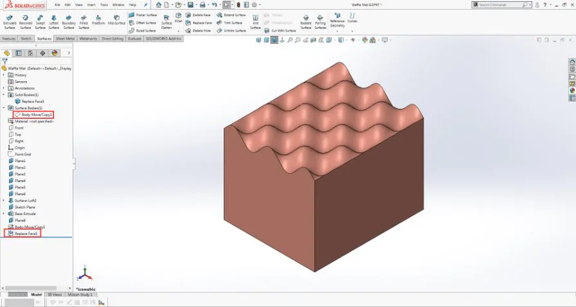Select the Mid-Surface tool
Viewport: 576px width, 307px height.
[116, 20]
